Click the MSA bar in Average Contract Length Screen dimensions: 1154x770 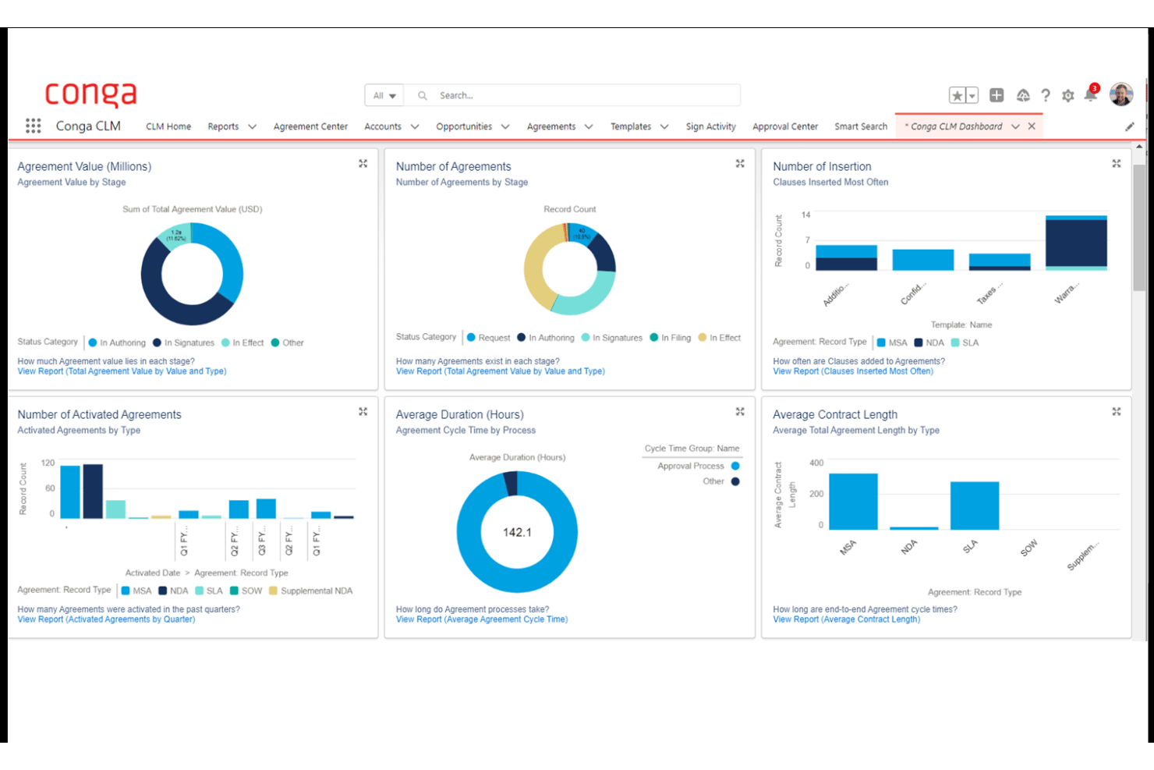(853, 502)
